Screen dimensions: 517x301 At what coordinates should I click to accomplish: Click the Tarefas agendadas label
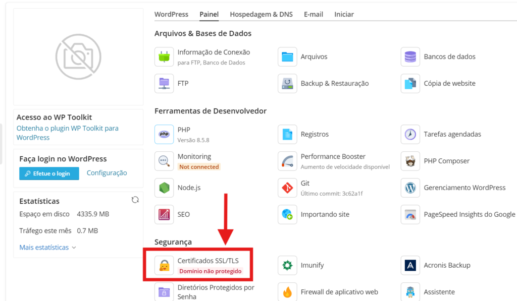coord(452,134)
